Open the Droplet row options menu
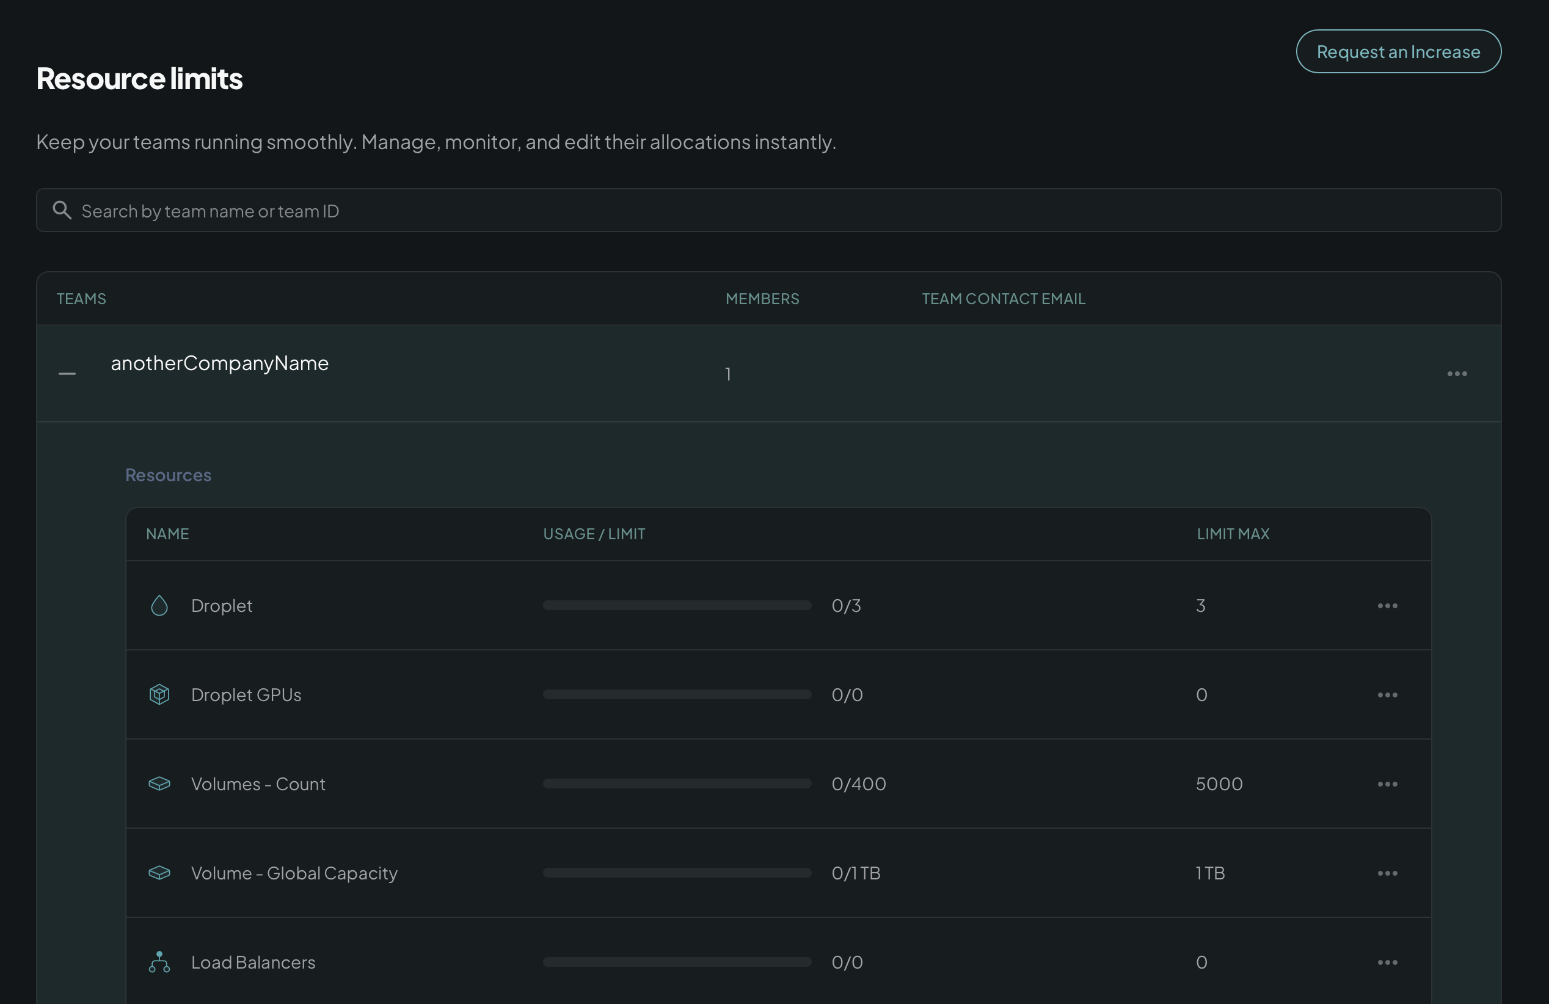This screenshot has height=1004, width=1549. point(1388,606)
